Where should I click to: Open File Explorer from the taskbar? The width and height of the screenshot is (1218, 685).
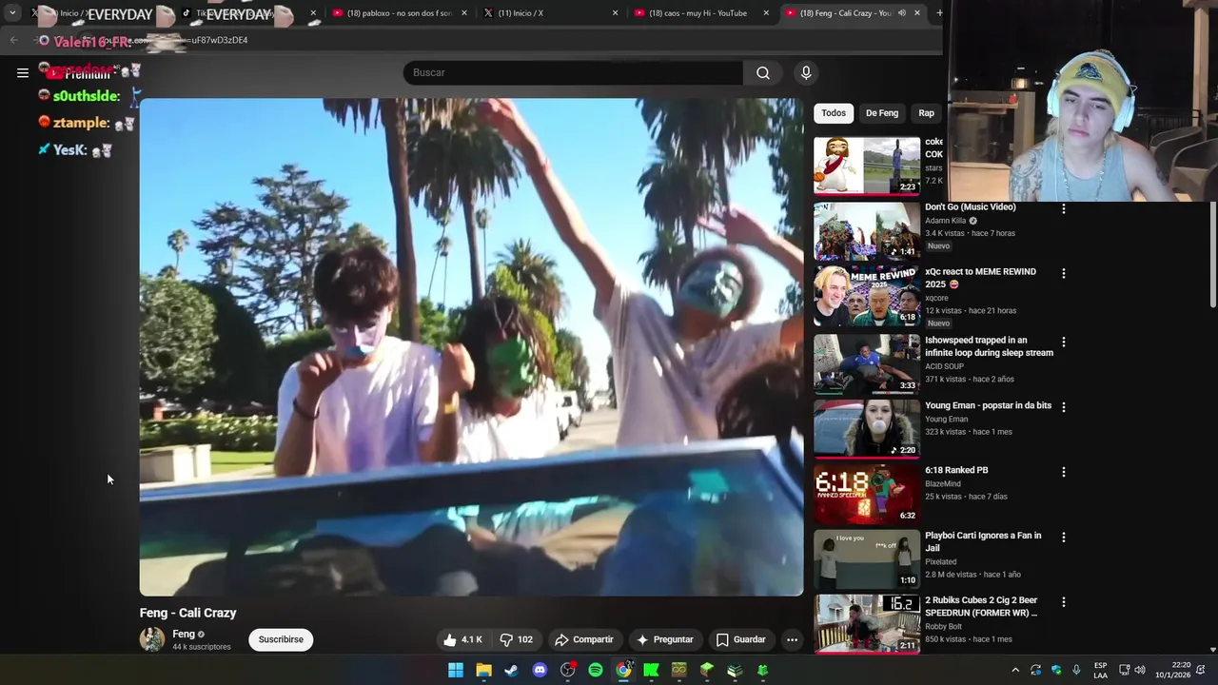[x=483, y=670]
